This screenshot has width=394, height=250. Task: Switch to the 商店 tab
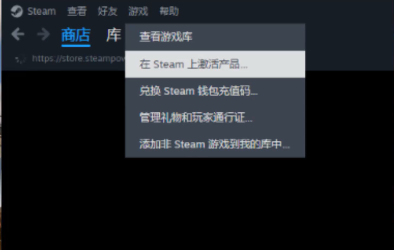(x=76, y=35)
